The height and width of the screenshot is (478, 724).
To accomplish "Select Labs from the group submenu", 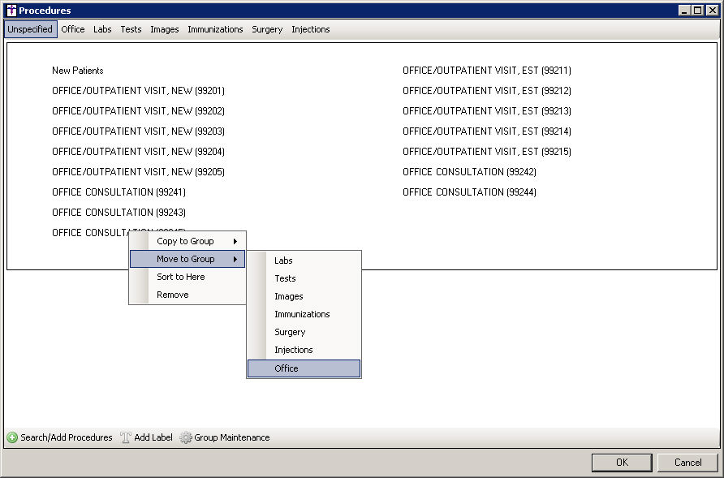I will (283, 261).
